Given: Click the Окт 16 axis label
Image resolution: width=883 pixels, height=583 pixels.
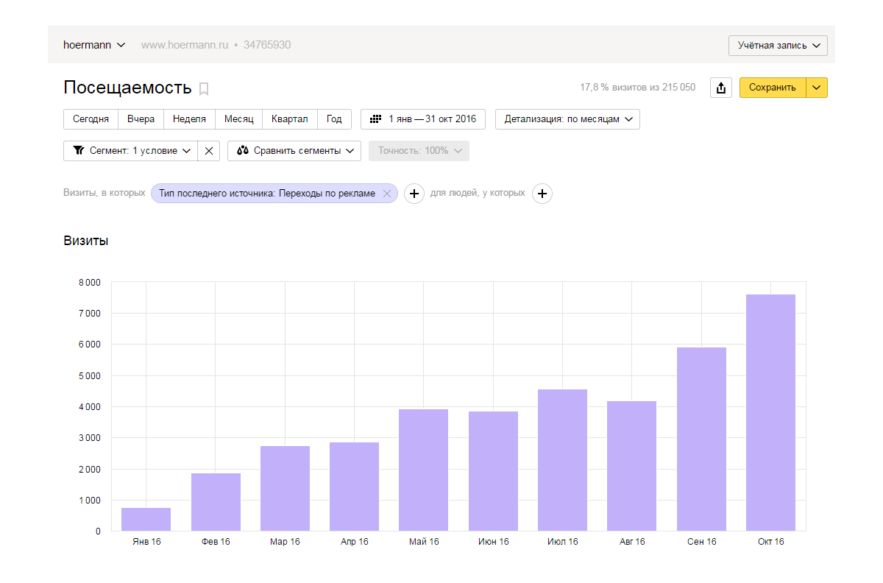Looking at the screenshot, I should point(770,542).
